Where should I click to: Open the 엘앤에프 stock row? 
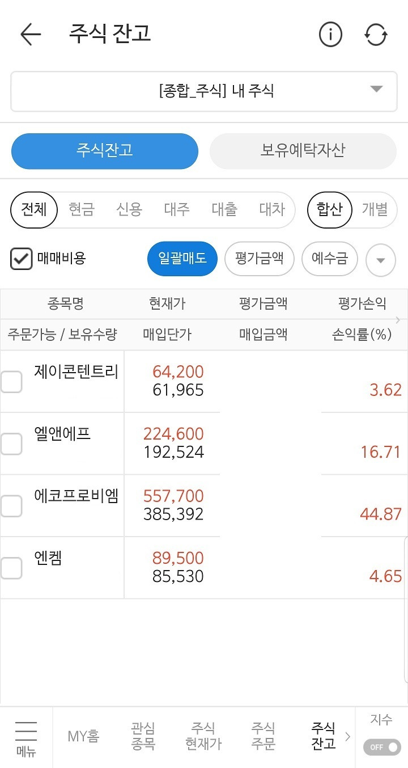click(204, 444)
